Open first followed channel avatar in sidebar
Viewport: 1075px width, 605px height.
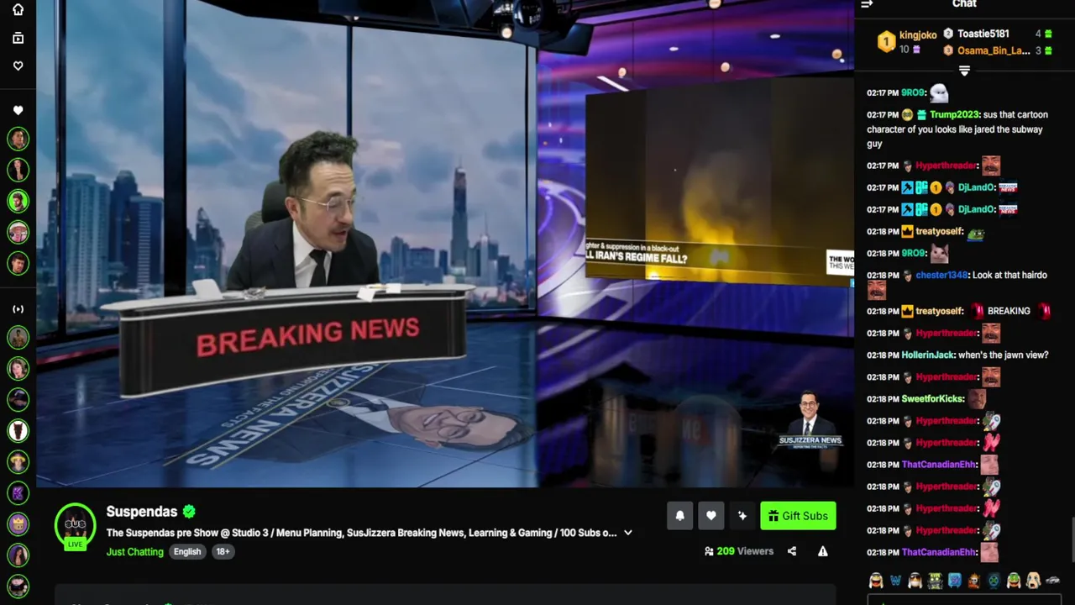point(18,138)
